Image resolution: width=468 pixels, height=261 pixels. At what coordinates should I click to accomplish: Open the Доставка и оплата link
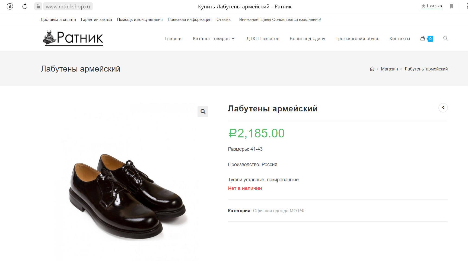58,20
